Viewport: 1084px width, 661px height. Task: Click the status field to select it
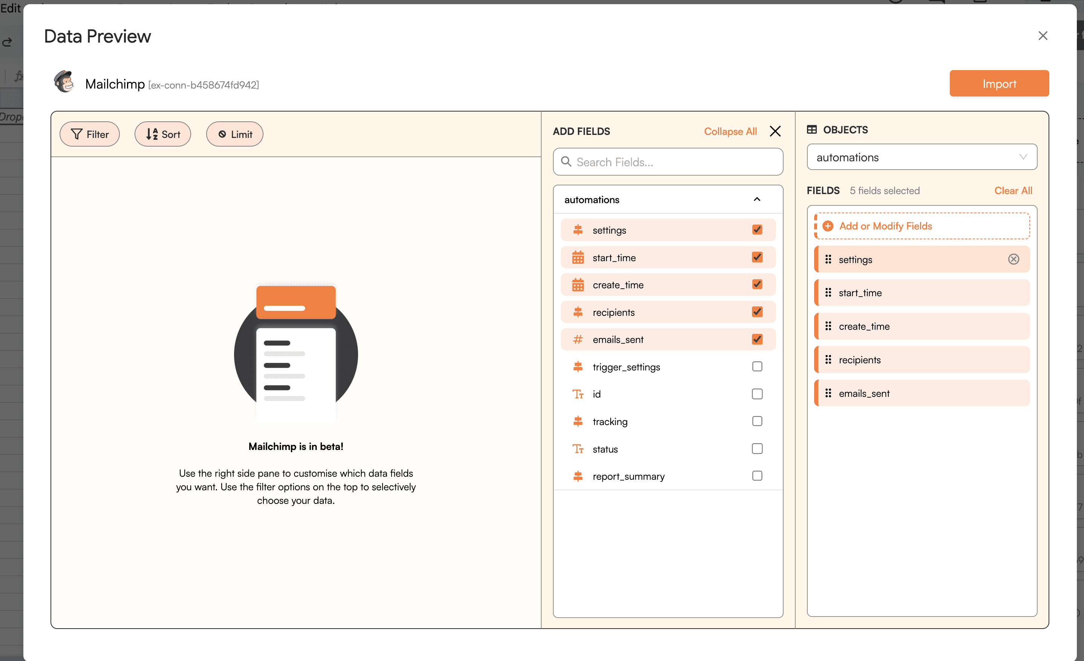[757, 448]
